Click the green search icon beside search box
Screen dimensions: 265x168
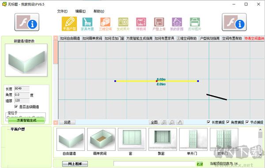tap(200, 164)
